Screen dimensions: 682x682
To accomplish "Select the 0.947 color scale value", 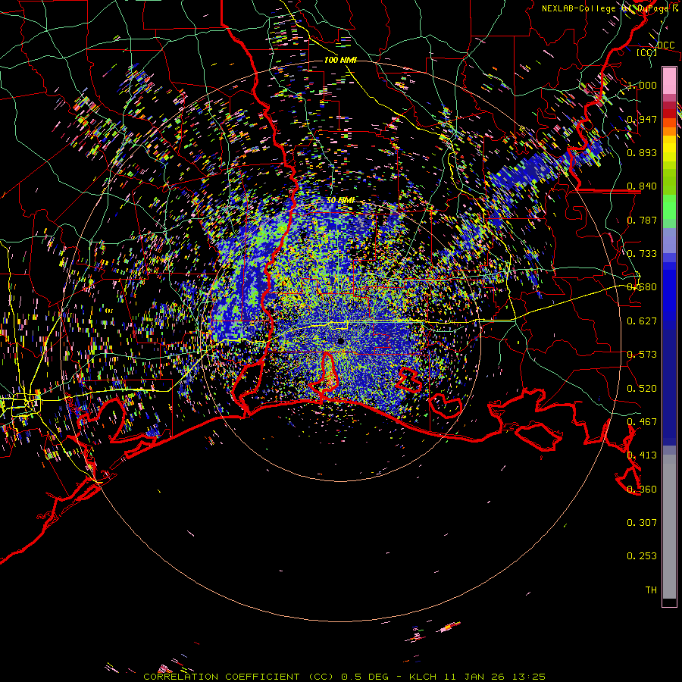I will point(642,119).
